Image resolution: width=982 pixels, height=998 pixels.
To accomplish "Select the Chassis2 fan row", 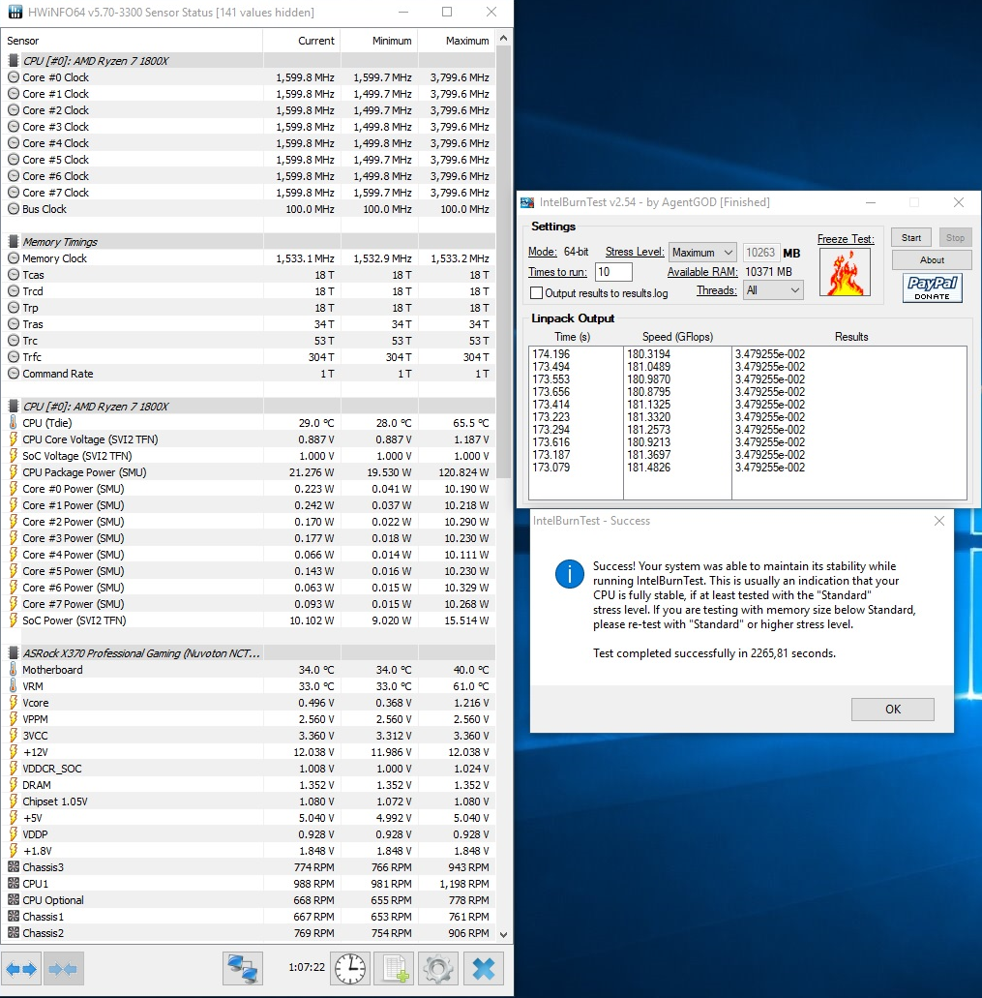I will tap(249, 933).
